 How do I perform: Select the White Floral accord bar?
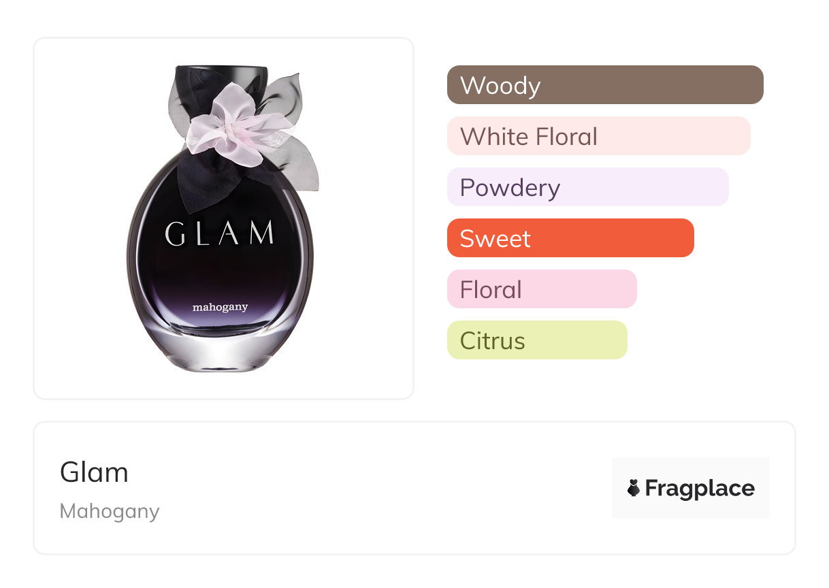point(598,136)
